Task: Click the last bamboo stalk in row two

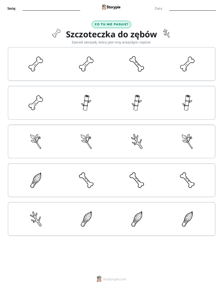Action: (187, 103)
